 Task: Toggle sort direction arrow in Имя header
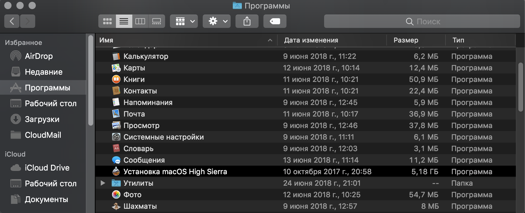tap(270, 40)
